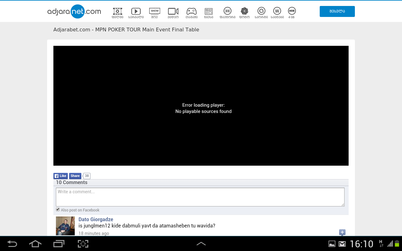Open the NEWS (ნიუსი) icon

pyautogui.click(x=208, y=11)
